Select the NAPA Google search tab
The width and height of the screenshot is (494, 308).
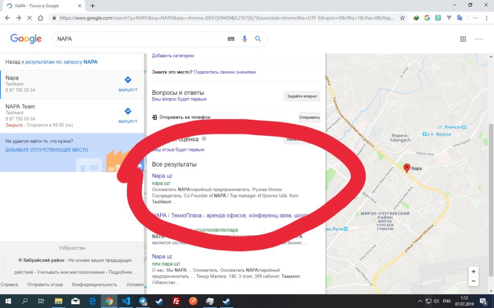point(43,6)
